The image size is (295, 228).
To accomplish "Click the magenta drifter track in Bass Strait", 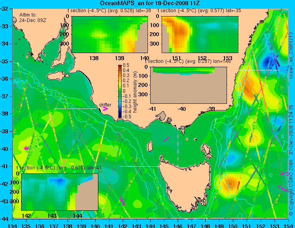I will click(166, 139).
